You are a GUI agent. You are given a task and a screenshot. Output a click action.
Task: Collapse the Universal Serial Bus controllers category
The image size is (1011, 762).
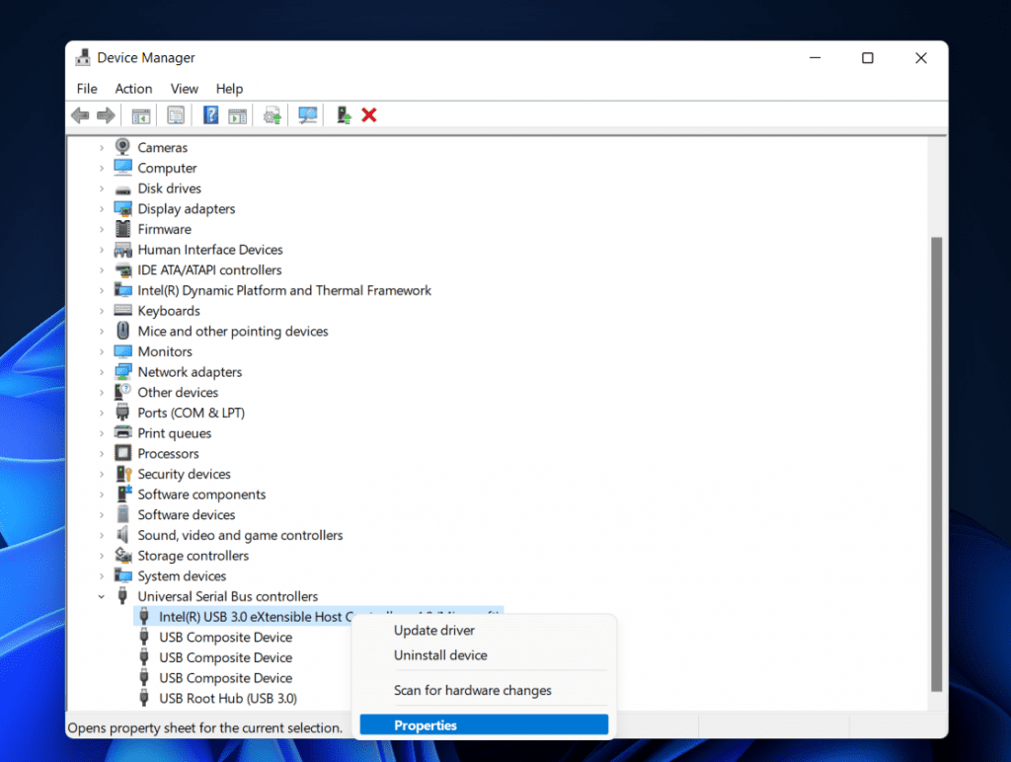tap(102, 596)
